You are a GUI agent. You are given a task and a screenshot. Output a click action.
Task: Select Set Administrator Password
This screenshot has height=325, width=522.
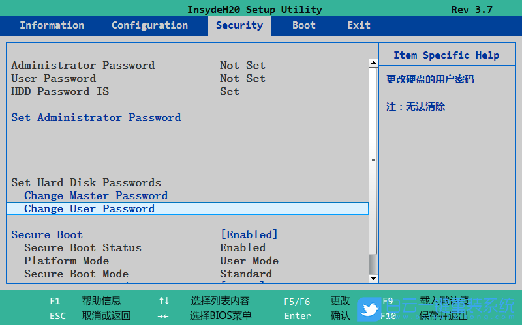tap(96, 117)
